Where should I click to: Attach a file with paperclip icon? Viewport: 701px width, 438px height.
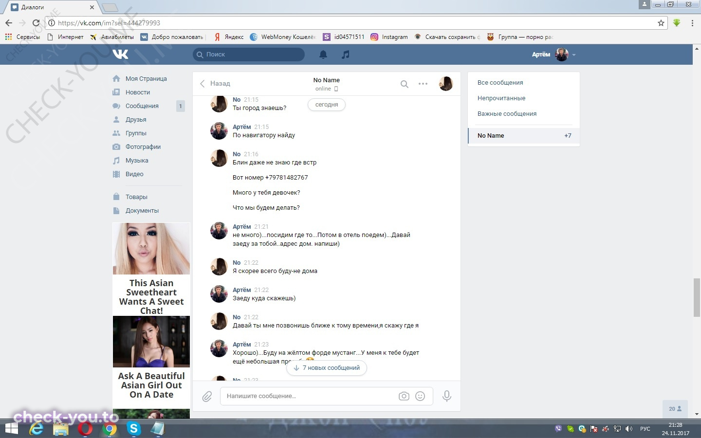(207, 396)
